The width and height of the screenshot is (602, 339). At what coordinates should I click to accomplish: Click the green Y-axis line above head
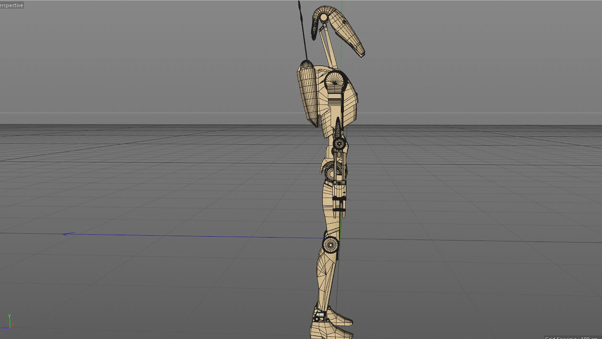point(341,5)
